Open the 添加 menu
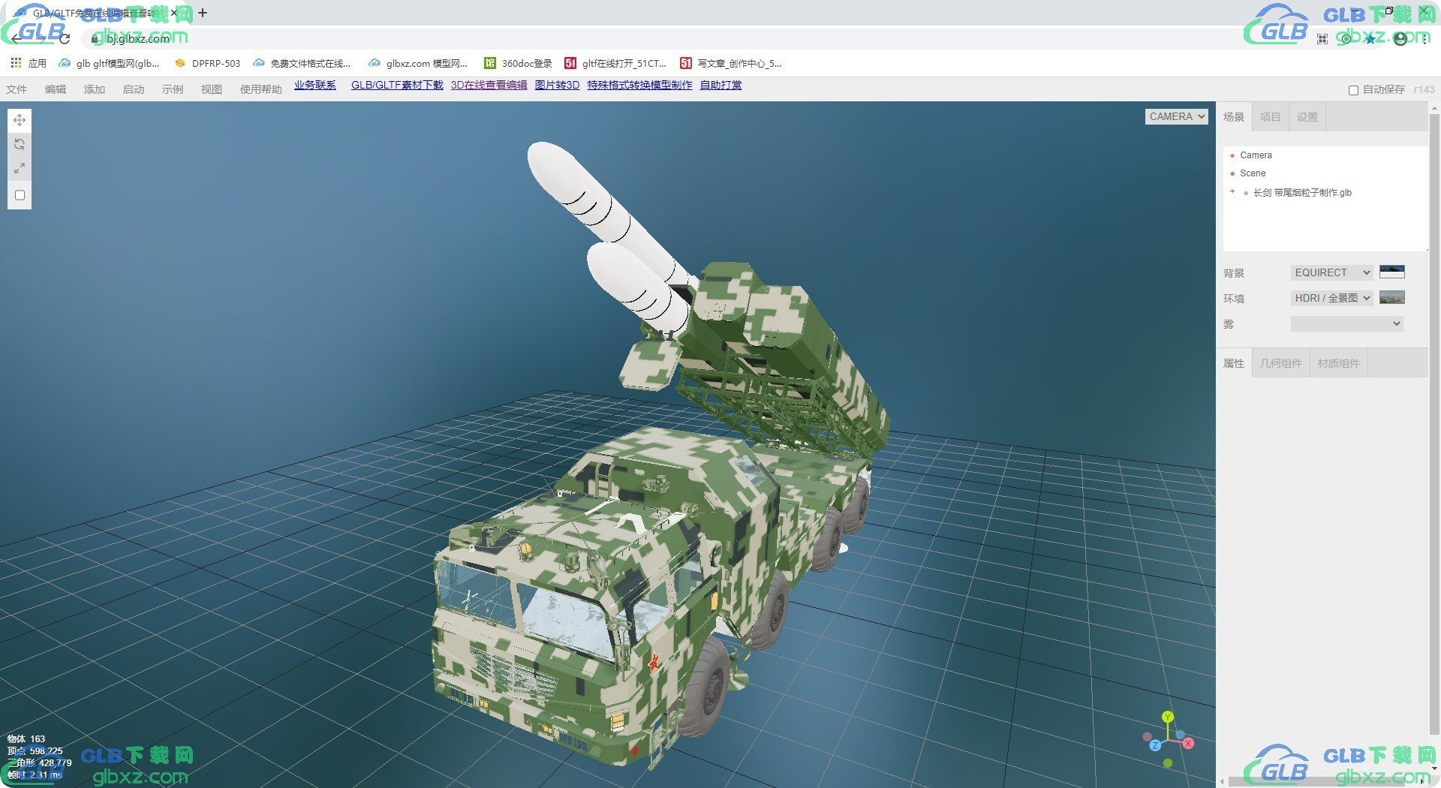Viewport: 1441px width, 788px height. tap(95, 89)
